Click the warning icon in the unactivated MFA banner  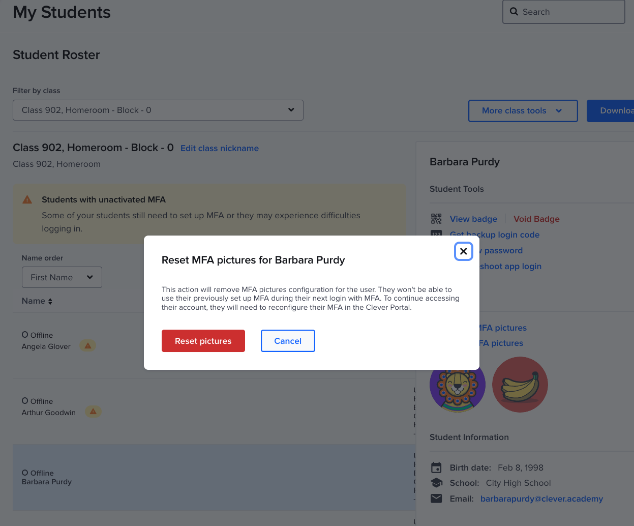pyautogui.click(x=27, y=199)
